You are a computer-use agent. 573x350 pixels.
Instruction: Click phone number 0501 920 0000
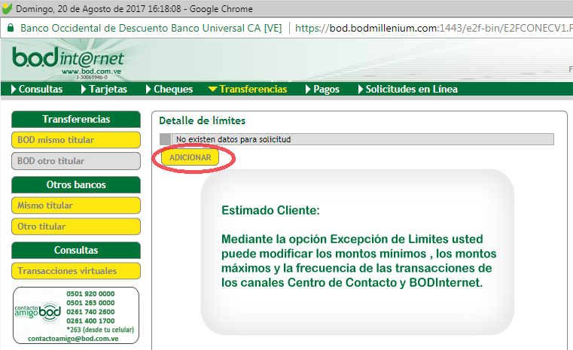90,294
